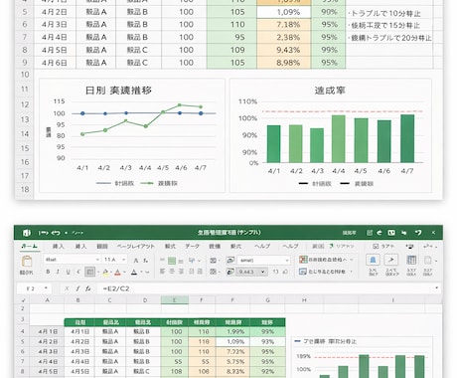Align cell text to the left
The image size is (457, 378).
[162, 272]
